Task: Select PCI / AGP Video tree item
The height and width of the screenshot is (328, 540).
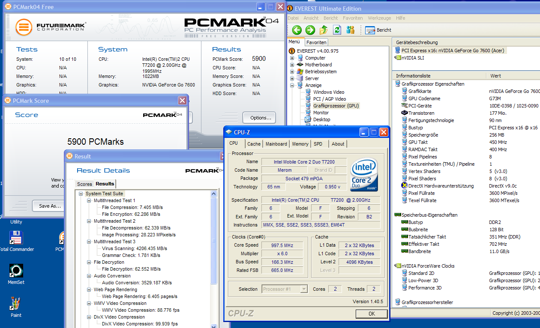Action: click(329, 99)
